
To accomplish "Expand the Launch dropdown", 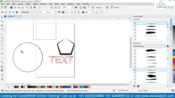I will (x=122, y=7).
